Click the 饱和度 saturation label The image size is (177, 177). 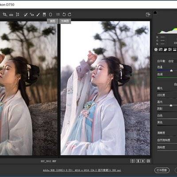click(x=161, y=147)
